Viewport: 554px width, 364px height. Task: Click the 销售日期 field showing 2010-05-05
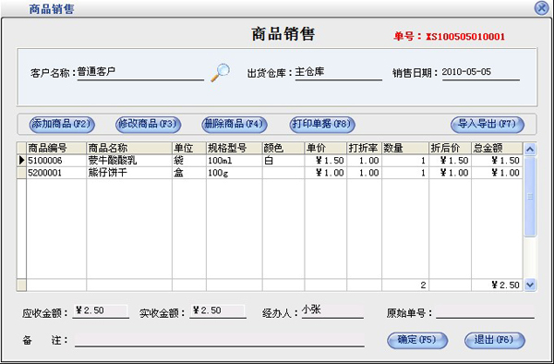click(480, 72)
